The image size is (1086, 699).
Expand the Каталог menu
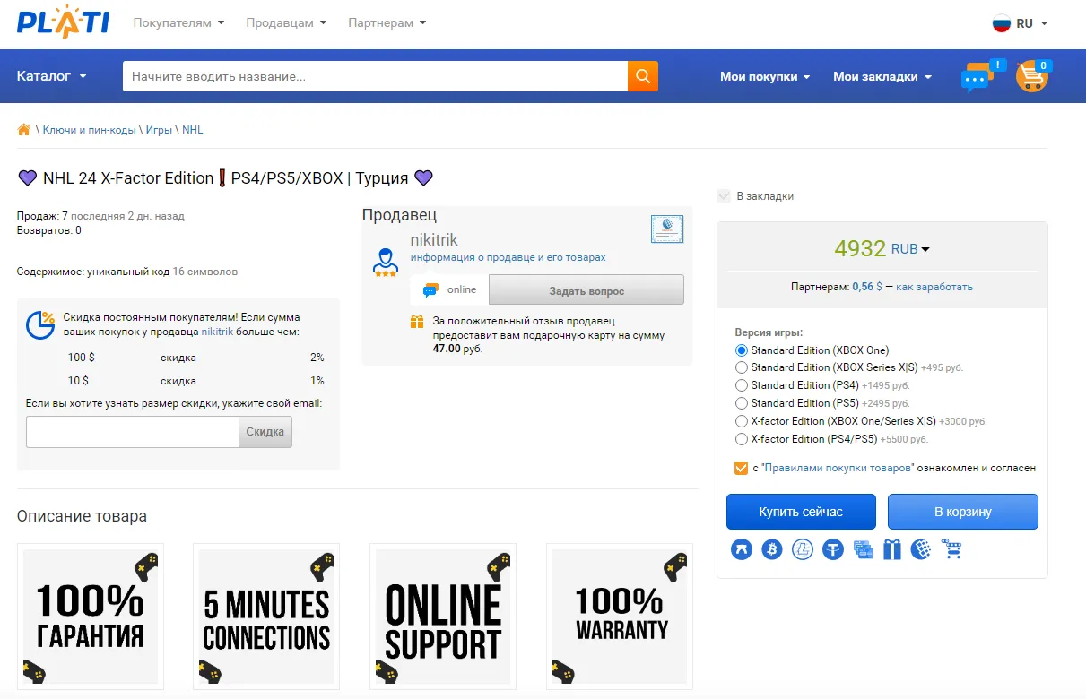coord(52,76)
